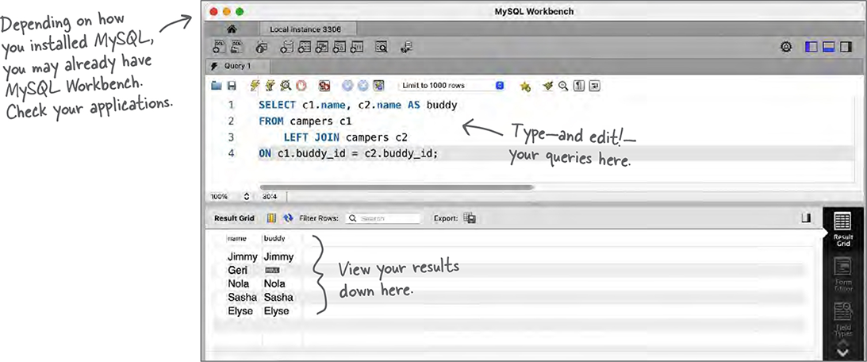Screen dimensions: 867x362
Task: Create new schema icon
Action: (x=286, y=48)
